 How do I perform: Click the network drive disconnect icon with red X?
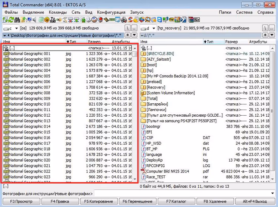[x=70, y=20]
